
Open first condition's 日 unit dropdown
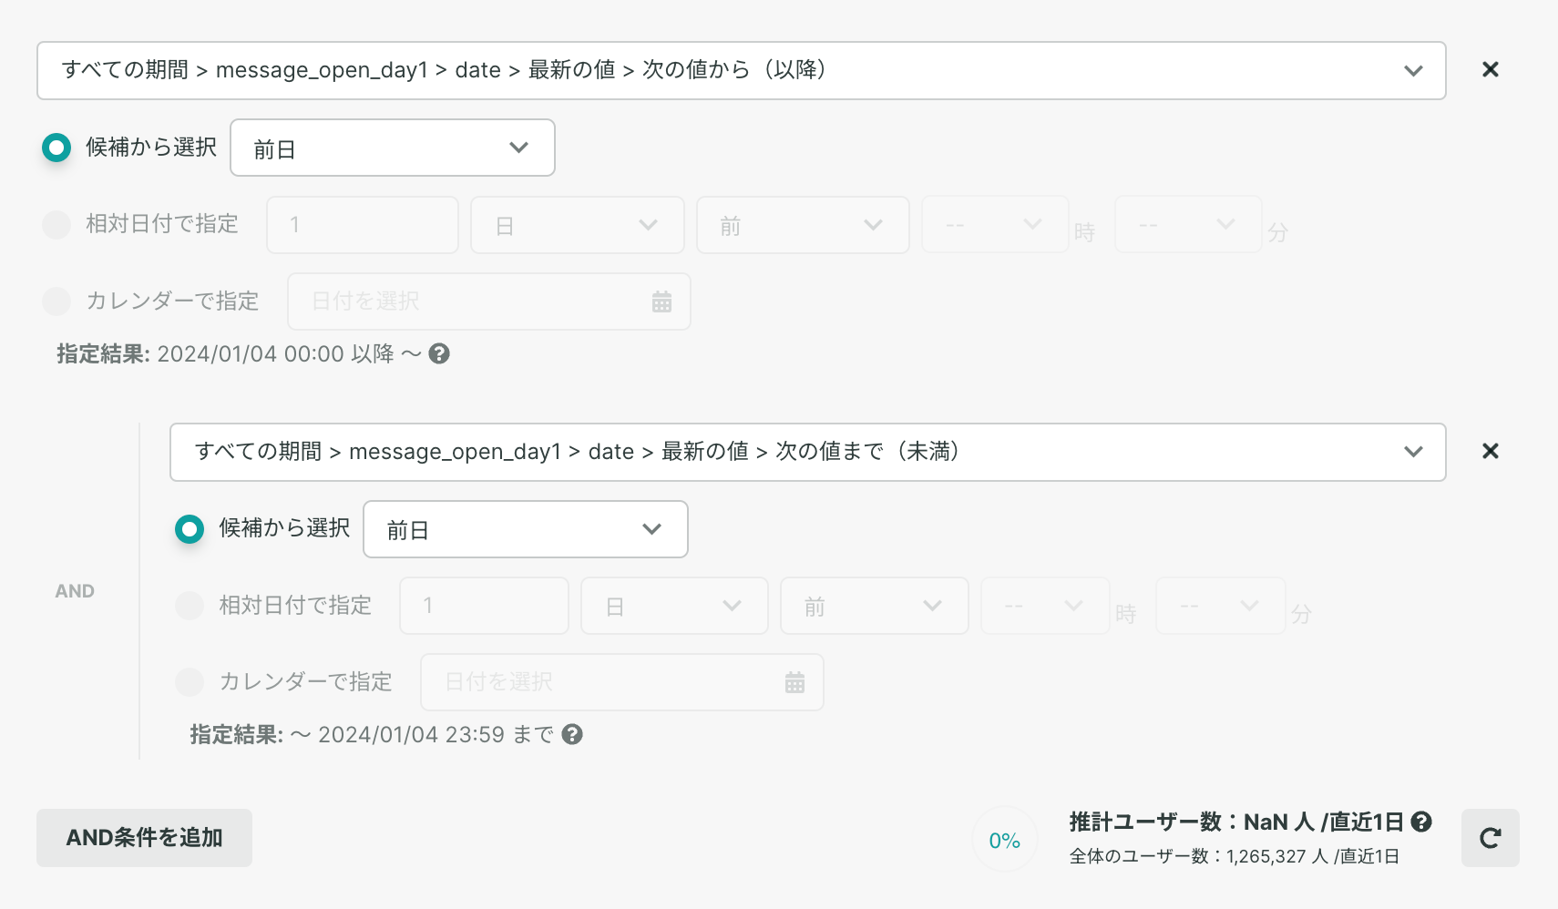[x=578, y=225]
